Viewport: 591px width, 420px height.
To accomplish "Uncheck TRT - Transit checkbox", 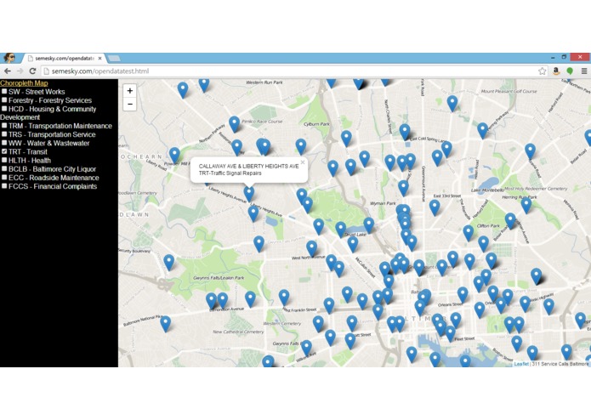I will pos(4,152).
